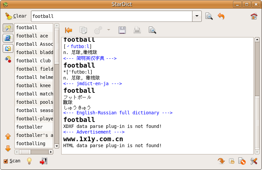Expand the gear icon dropdown arrow
The width and height of the screenshot is (262, 170).
point(109,30)
